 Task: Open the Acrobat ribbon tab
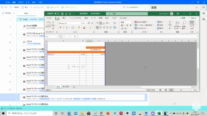tap(123, 18)
